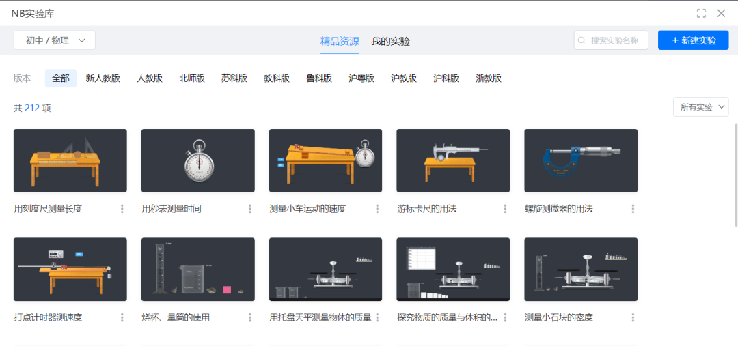Click the title text 打点计时器测速度
738x346 pixels.
48,317
